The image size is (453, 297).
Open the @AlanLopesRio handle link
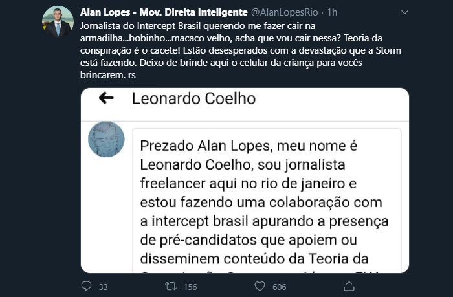(x=283, y=12)
